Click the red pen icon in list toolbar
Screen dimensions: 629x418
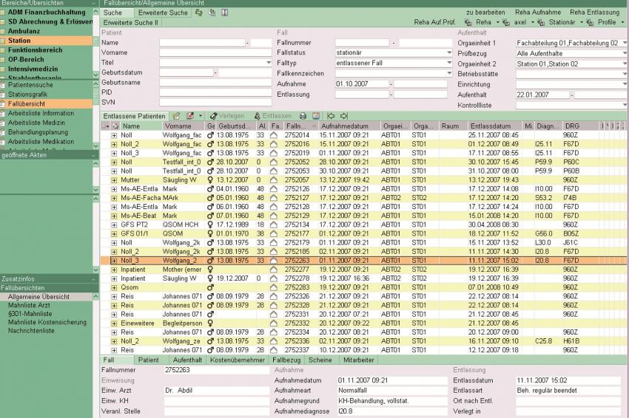coord(190,116)
